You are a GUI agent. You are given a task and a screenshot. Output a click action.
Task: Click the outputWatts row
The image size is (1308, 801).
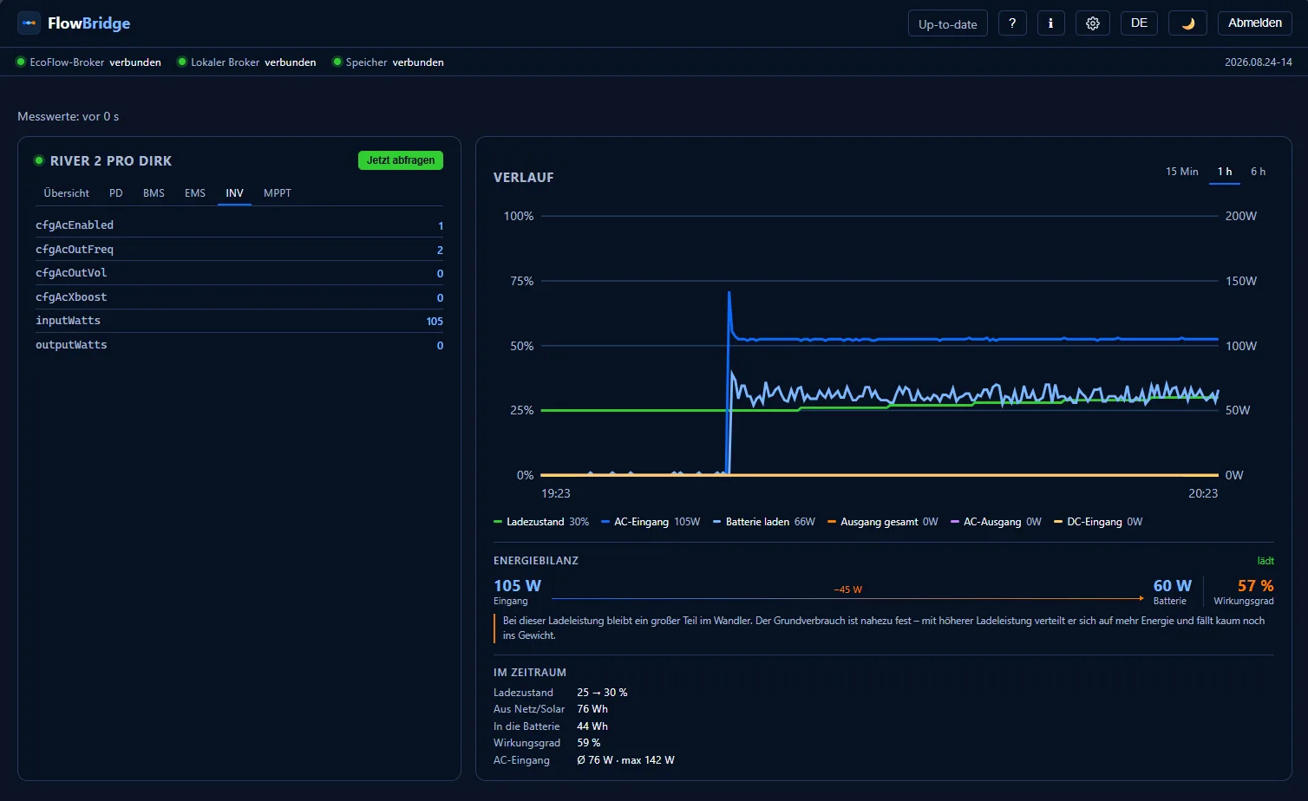click(x=239, y=345)
